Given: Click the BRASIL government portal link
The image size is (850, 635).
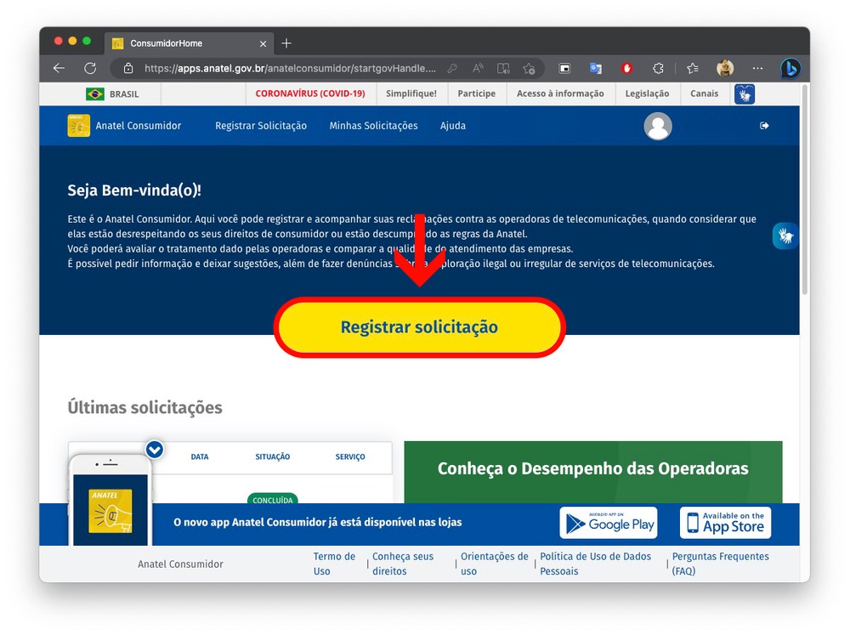Looking at the screenshot, I should pos(124,94).
